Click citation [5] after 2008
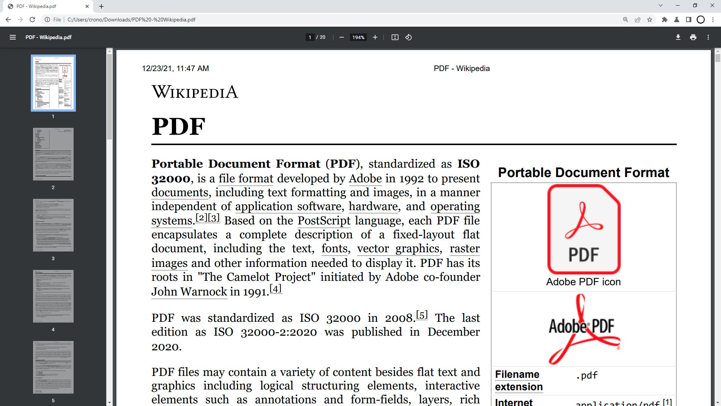 click(422, 315)
